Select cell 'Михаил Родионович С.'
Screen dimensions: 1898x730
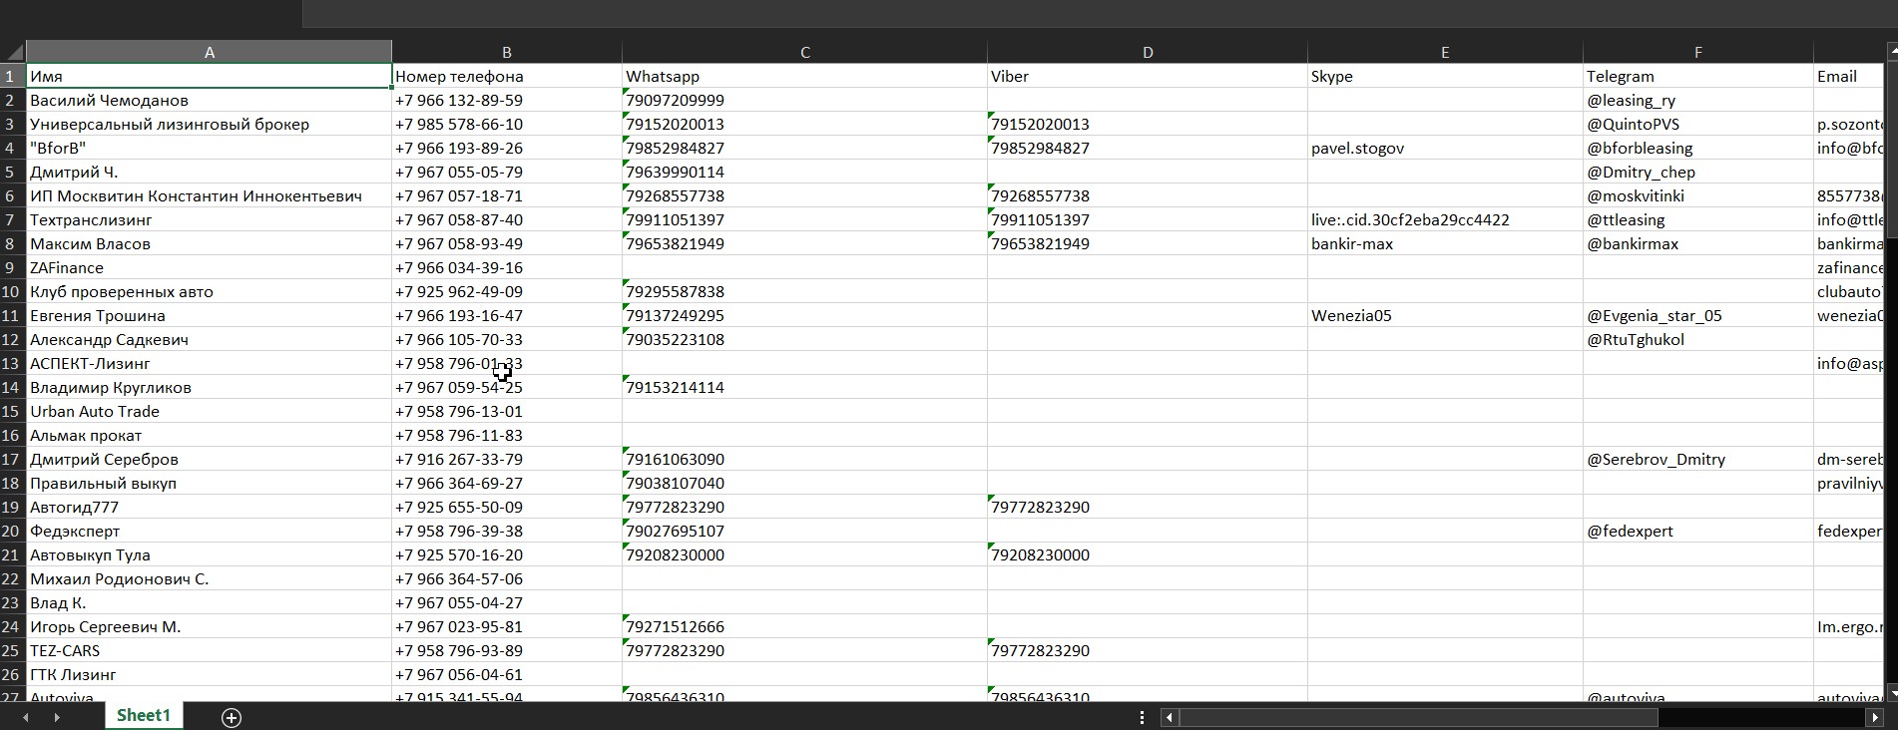[x=210, y=578]
